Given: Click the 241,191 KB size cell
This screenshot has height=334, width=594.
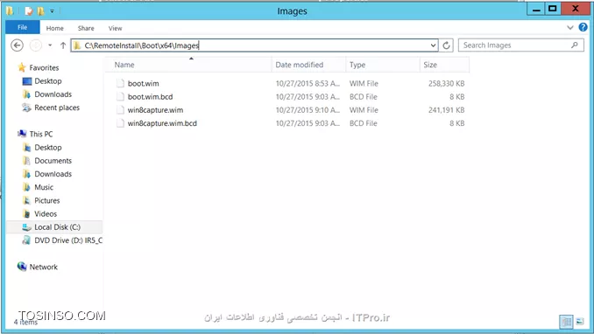Looking at the screenshot, I should pos(446,110).
